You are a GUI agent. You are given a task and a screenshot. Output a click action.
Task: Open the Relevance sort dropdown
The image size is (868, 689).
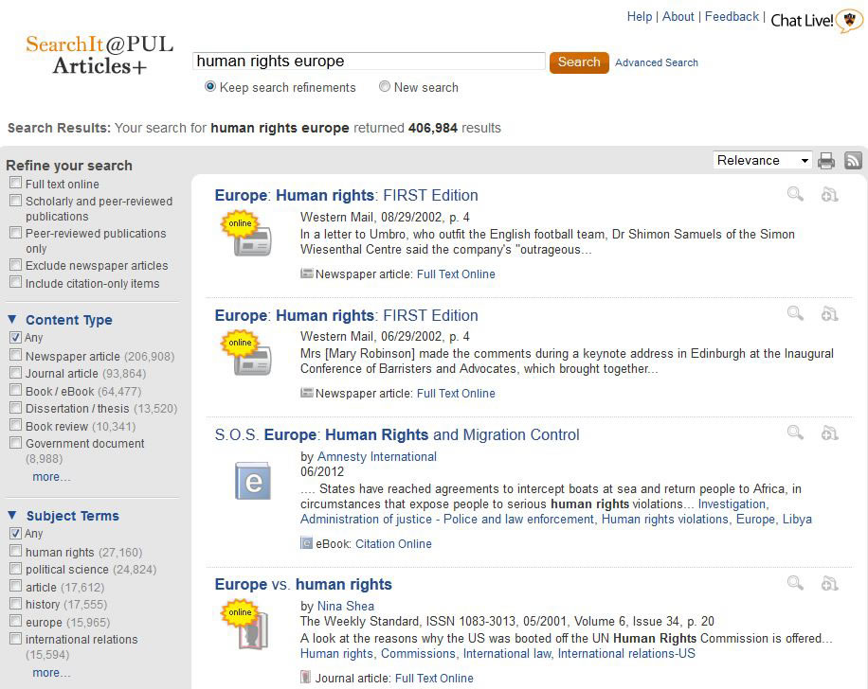pyautogui.click(x=762, y=161)
